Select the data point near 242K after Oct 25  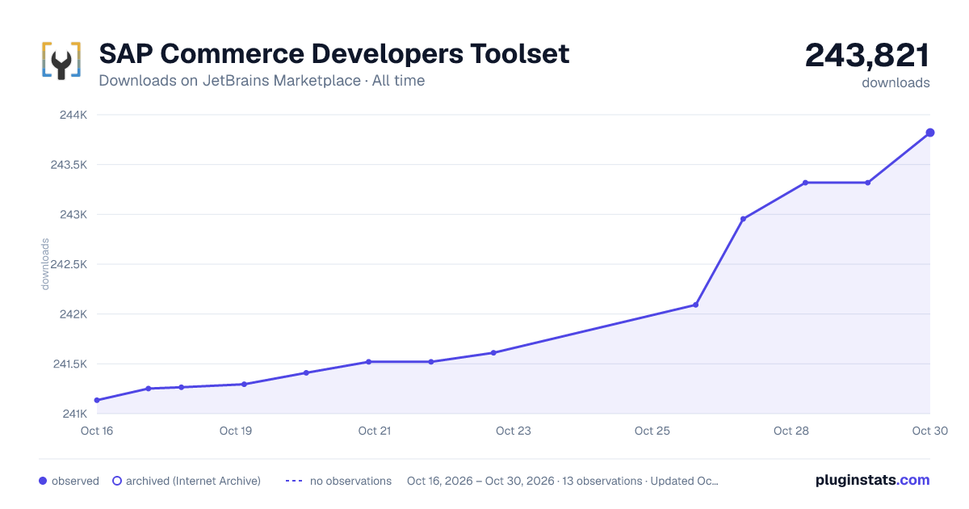click(695, 305)
